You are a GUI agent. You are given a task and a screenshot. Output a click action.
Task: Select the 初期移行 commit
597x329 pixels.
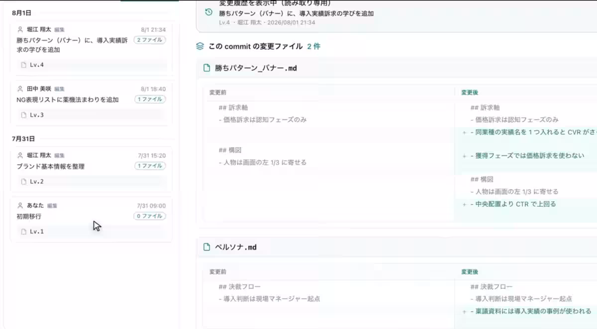tap(29, 216)
